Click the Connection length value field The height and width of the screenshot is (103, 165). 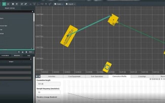(x=49, y=84)
